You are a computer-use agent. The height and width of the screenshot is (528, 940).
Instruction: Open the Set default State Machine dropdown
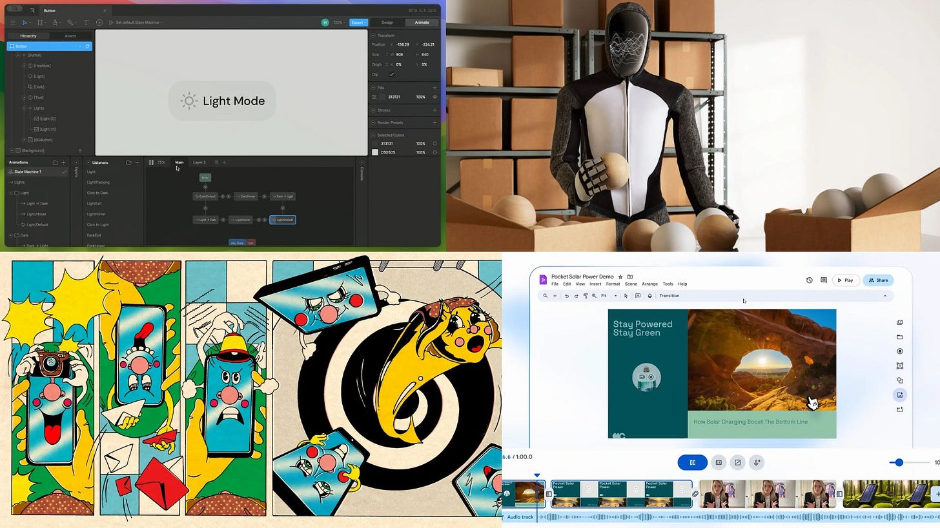(139, 23)
